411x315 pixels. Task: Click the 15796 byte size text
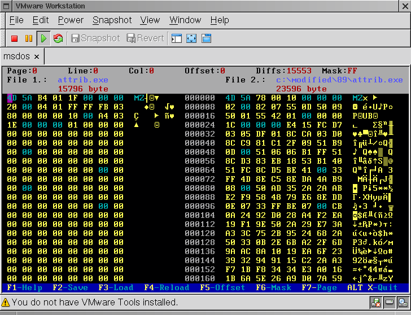[x=83, y=89]
